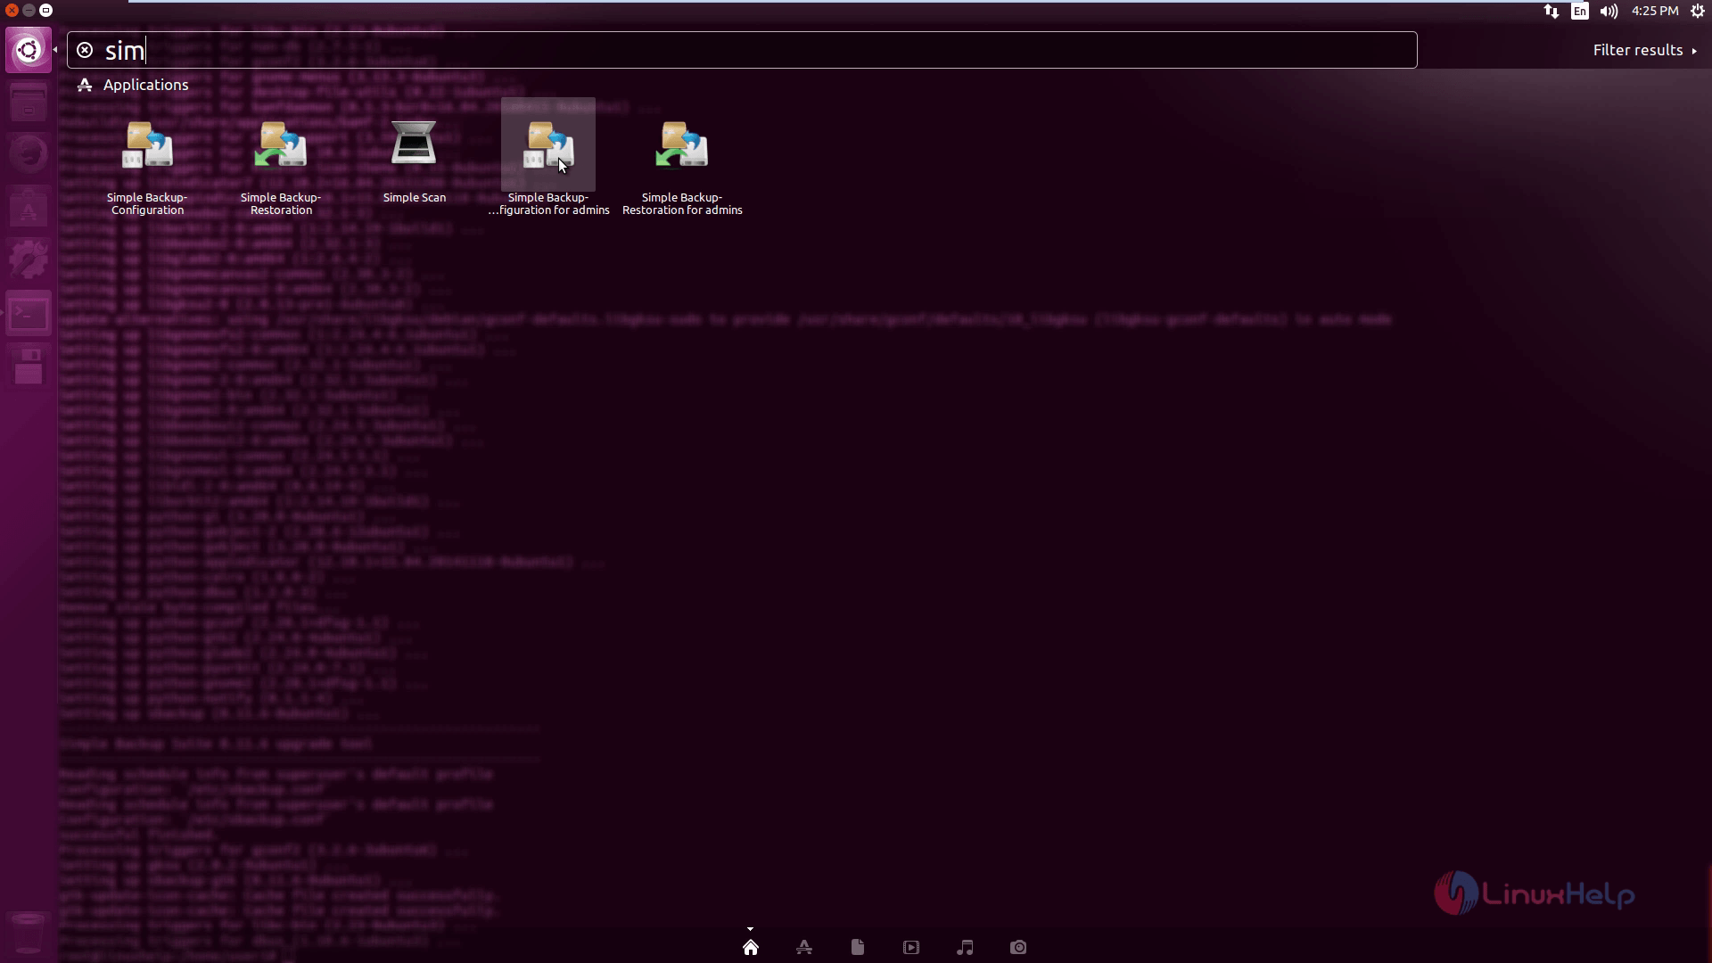Open the network indicator in top panel

click(1551, 11)
